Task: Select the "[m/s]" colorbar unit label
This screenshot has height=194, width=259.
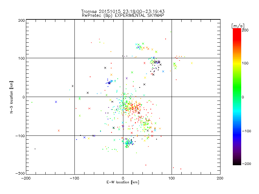Action: click(238, 26)
